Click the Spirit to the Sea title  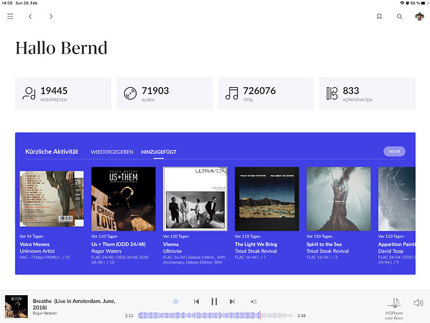click(324, 244)
